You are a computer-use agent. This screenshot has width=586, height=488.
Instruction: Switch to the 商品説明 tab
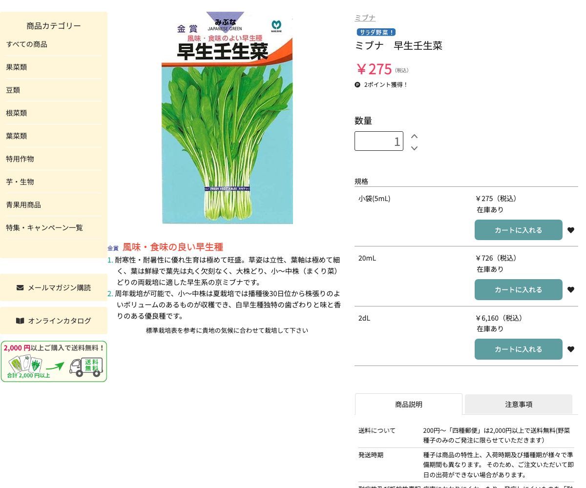pos(409,404)
